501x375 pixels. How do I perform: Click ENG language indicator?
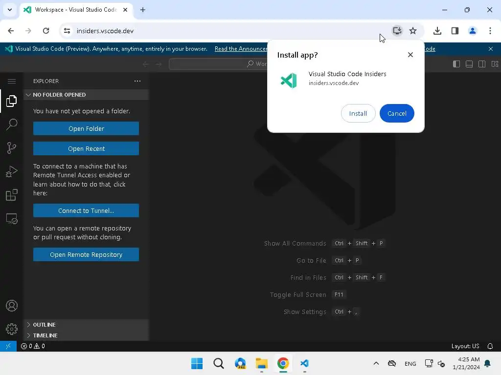pyautogui.click(x=410, y=363)
